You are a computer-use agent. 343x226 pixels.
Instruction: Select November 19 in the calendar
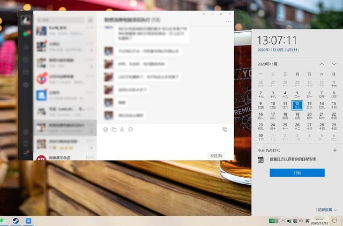297,116
